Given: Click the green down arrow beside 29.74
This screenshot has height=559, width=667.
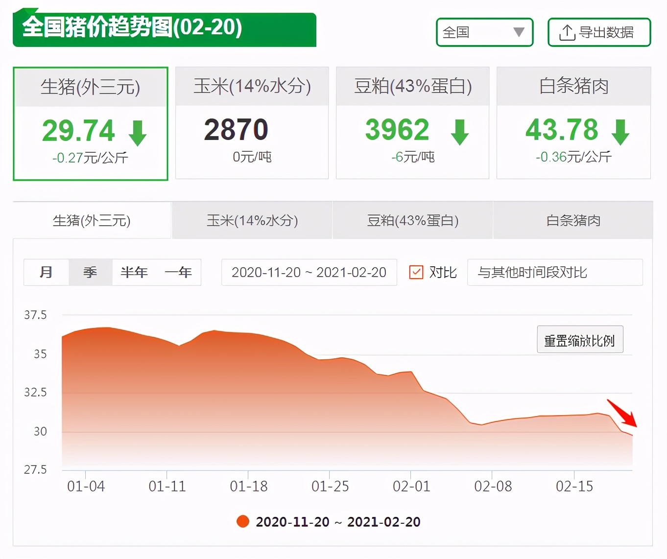Looking at the screenshot, I should tap(138, 133).
